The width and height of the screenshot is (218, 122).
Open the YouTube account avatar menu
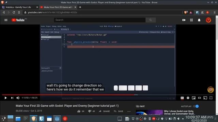click(208, 20)
